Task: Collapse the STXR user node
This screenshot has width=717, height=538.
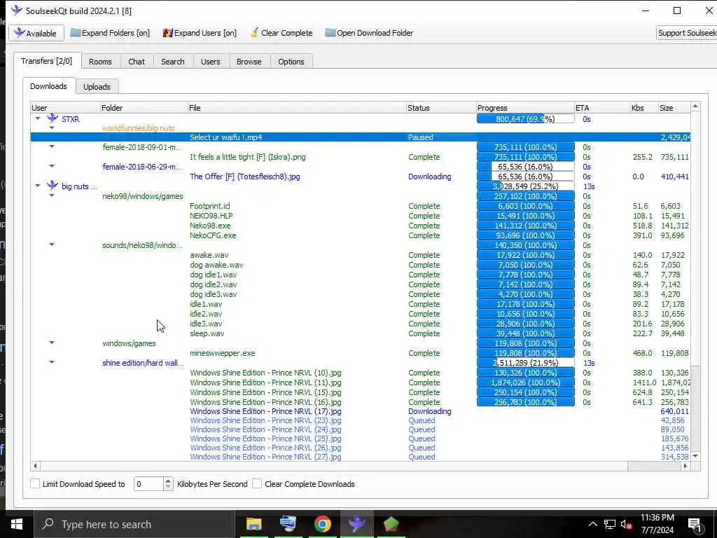Action: (x=38, y=118)
